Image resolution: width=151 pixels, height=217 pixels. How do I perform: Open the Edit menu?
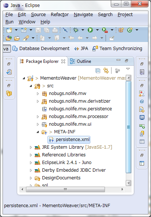pyautogui.click(x=22, y=15)
